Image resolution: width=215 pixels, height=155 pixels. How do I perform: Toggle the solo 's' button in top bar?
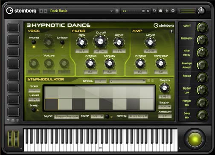[x=148, y=11]
